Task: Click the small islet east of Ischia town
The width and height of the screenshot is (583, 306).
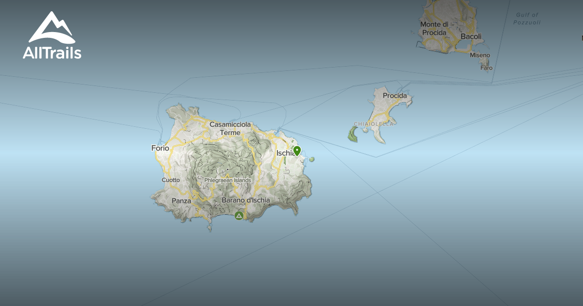Action: tap(311, 159)
